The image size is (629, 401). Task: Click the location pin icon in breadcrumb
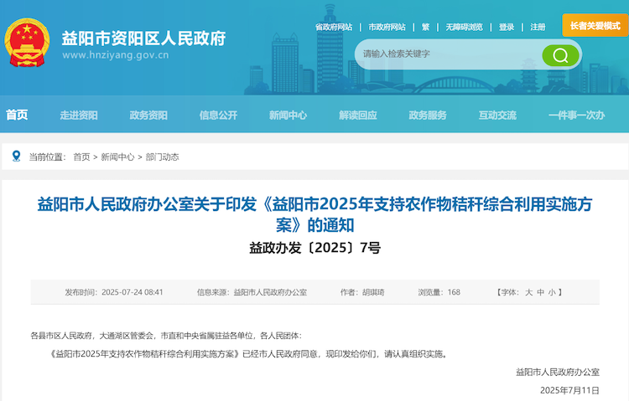(17, 156)
